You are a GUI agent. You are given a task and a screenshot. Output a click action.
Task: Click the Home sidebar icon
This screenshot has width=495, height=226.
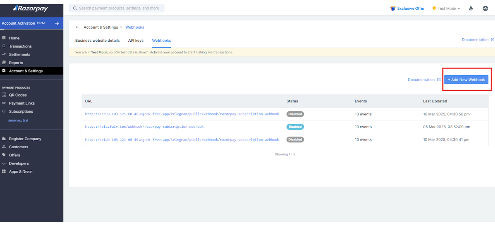[x=4, y=38]
